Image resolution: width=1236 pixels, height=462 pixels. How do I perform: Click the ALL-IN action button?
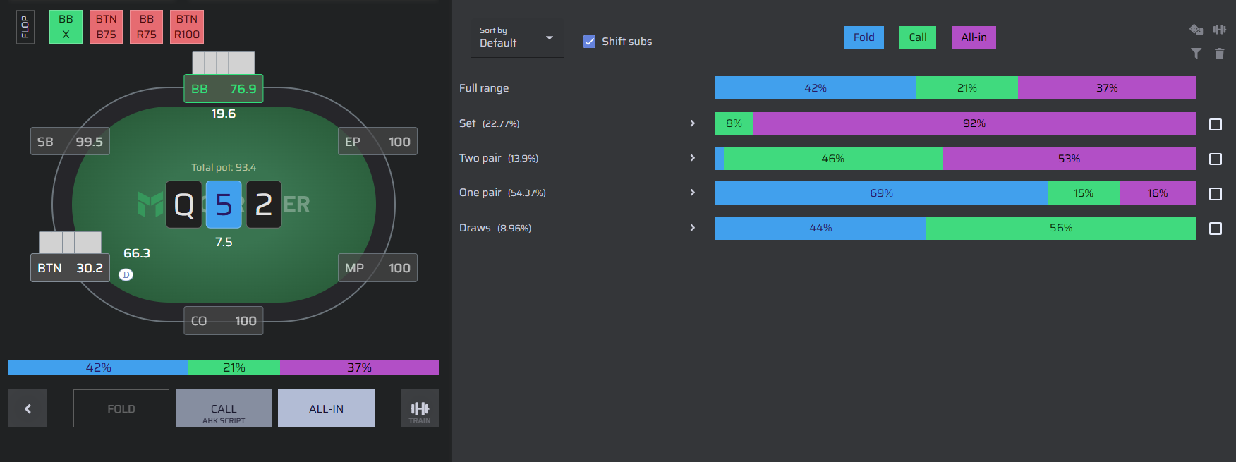tap(326, 408)
